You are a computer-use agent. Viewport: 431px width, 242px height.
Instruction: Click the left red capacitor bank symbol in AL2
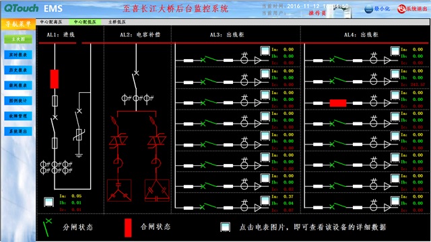(119, 190)
